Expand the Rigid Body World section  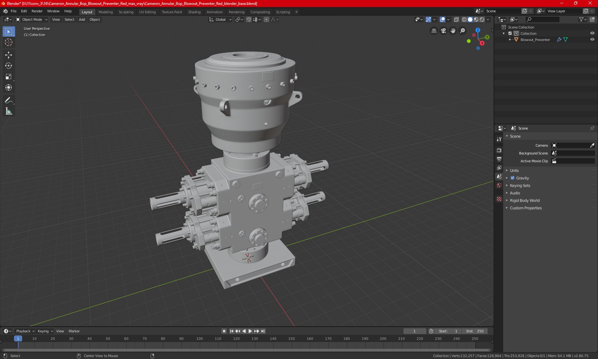[x=524, y=200]
